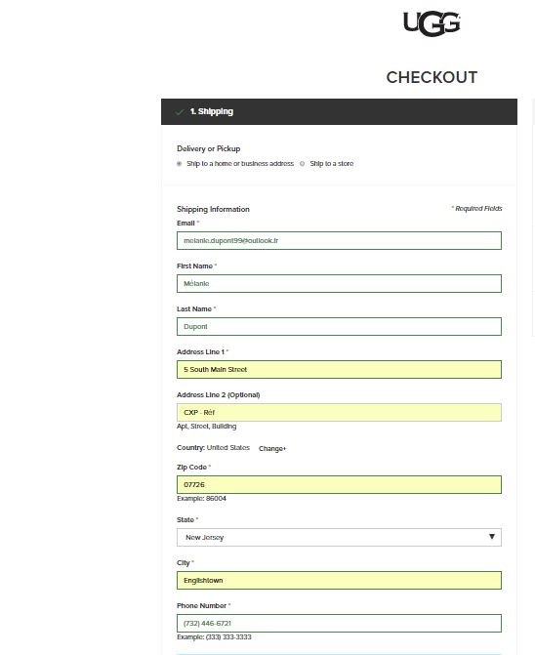Image resolution: width=535 pixels, height=655 pixels.
Task: Click the Phone Number input field
Action: 339,623
